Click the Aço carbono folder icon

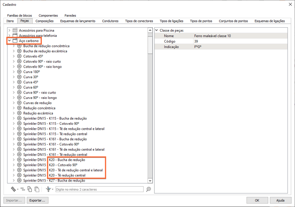point(15,41)
